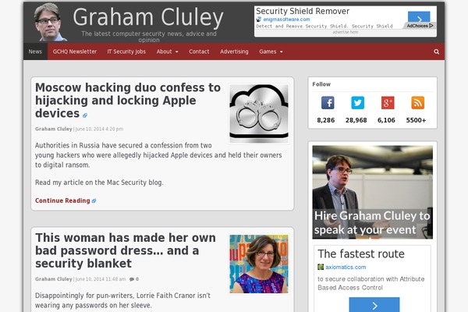
Task: Click date 'June 10, 2014 11:48 am'
Action: (101, 279)
